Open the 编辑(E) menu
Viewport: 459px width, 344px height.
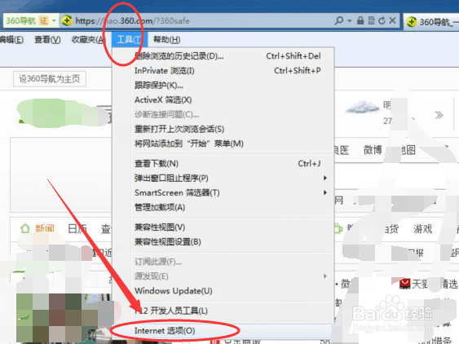click(11, 39)
